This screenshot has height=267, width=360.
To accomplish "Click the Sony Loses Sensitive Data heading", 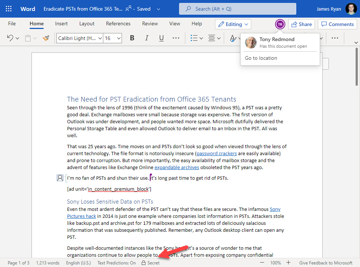I will point(110,202).
